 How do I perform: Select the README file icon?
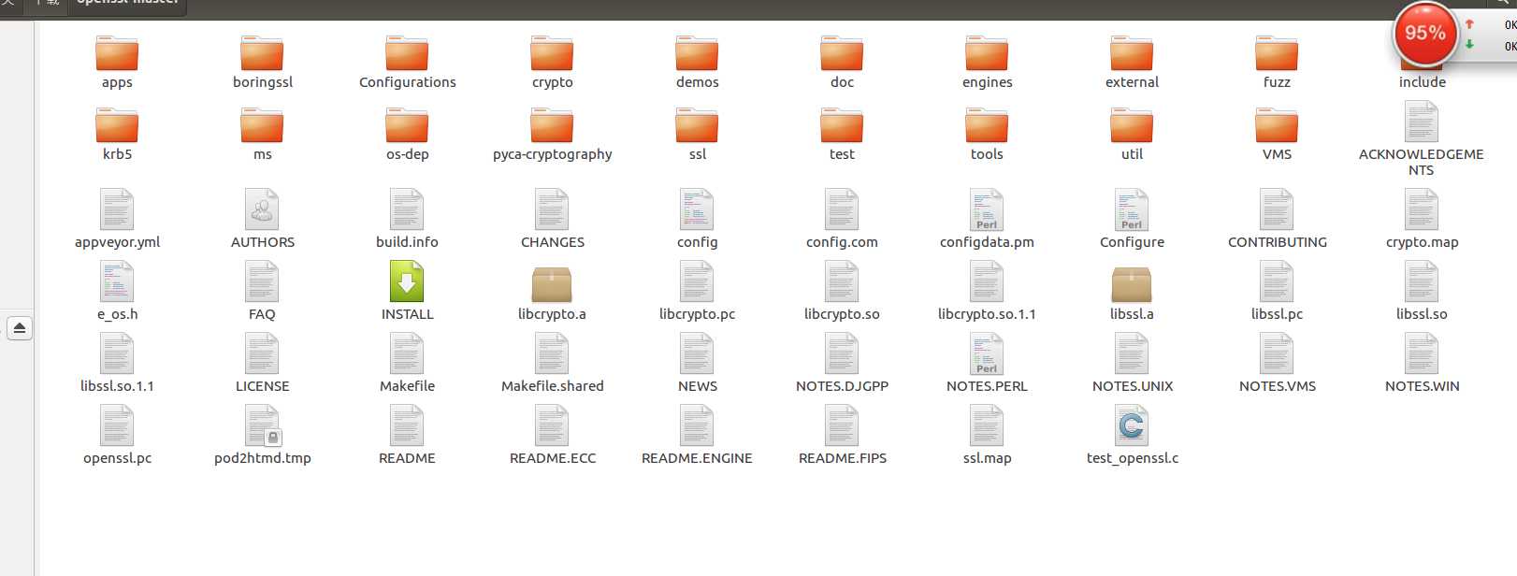click(407, 425)
